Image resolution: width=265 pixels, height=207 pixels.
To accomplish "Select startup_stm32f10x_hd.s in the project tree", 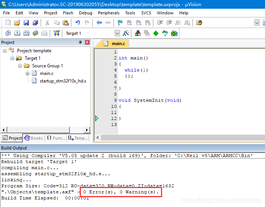I will pos(63,81).
